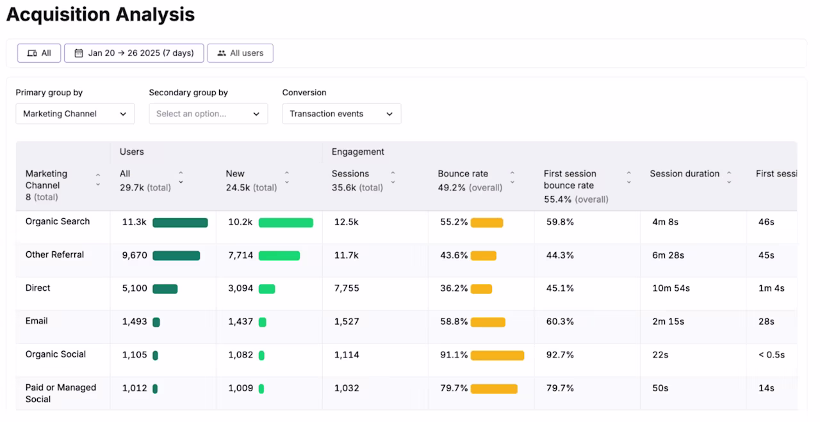Open the All users segment filter
Viewport: 820px width, 422px height.
240,53
